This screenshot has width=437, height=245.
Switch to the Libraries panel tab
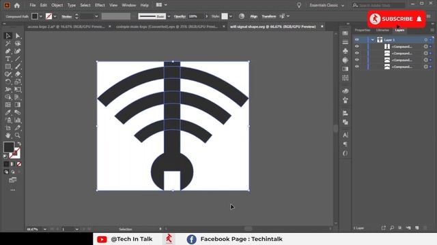[x=382, y=30]
